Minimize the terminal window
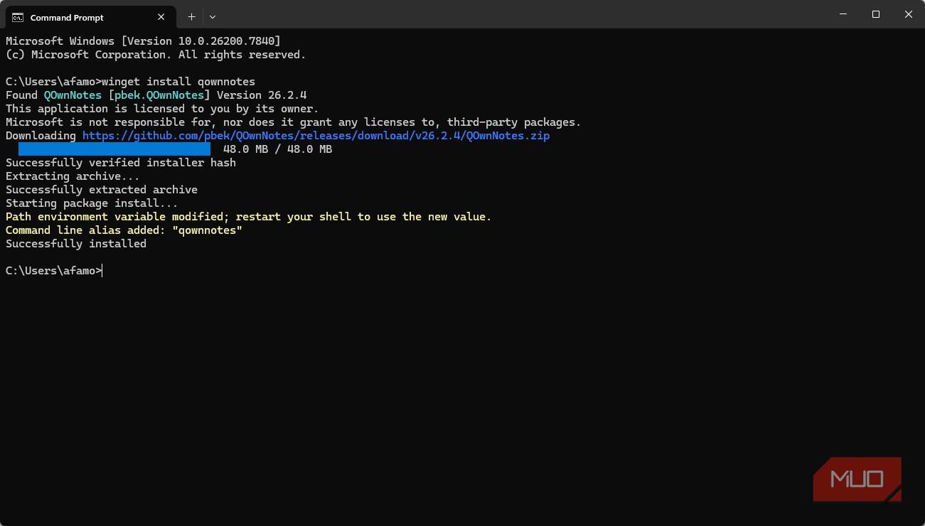 tap(843, 15)
